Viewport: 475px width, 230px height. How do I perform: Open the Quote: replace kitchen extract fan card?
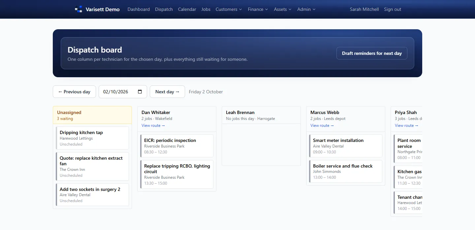[x=92, y=166]
